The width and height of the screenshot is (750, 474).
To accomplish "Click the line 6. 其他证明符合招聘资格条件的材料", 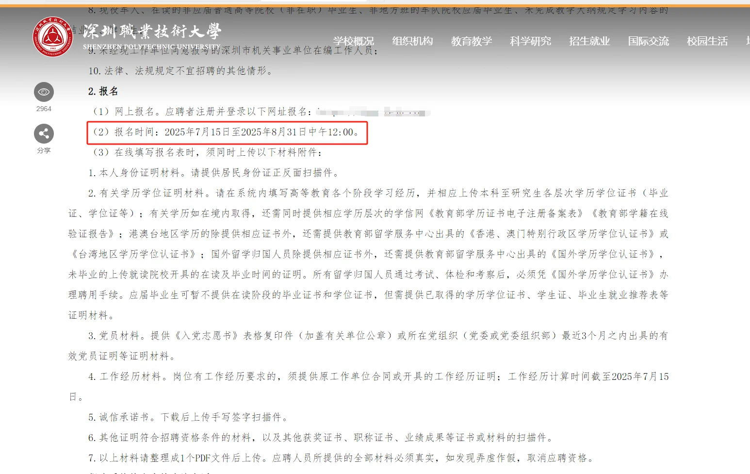I will click(321, 438).
